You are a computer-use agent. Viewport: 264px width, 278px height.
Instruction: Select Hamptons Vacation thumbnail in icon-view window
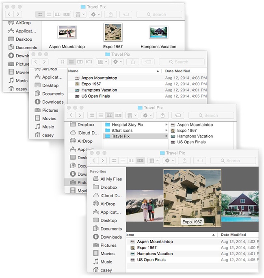pyautogui.click(x=158, y=32)
